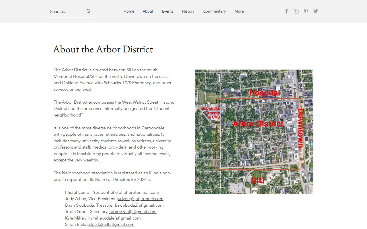Click the name Brian Swoboda, Treasurer
367x229 pixels.
[x=89, y=205]
